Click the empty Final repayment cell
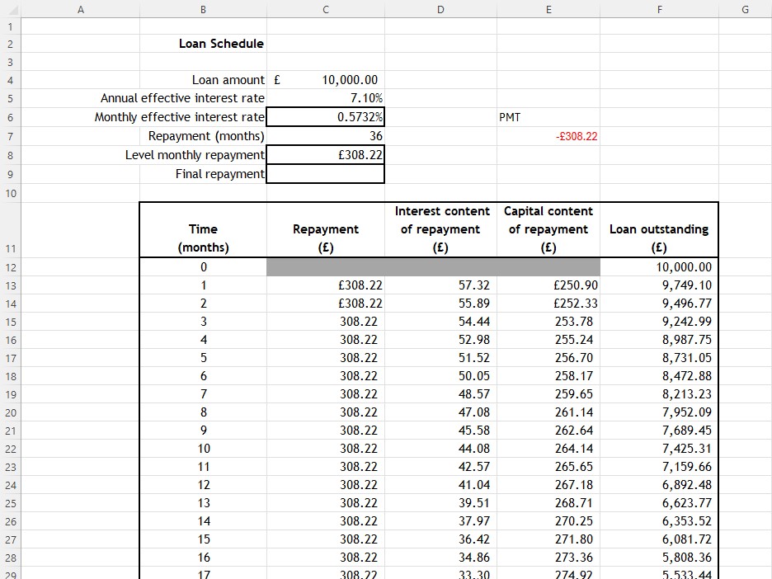The image size is (772, 579). (326, 174)
